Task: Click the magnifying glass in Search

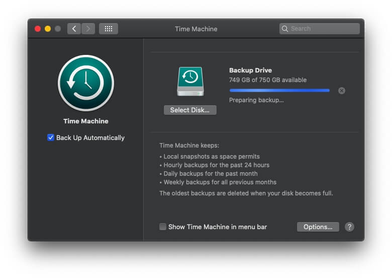Action: click(285, 29)
